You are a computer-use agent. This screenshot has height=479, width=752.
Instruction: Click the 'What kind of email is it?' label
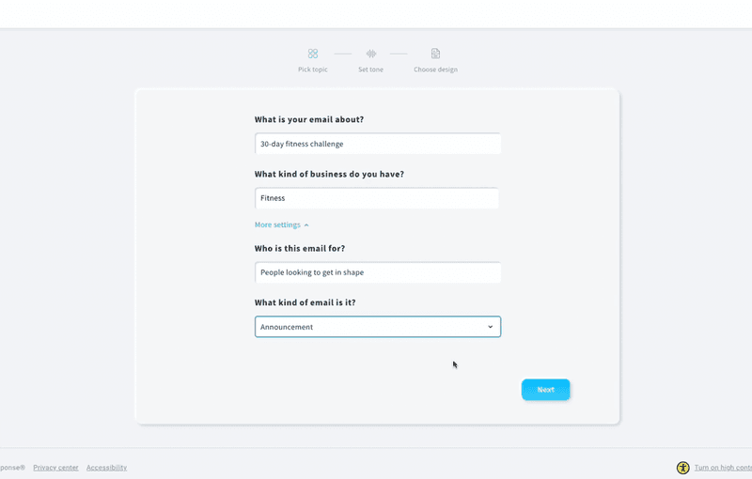305,302
